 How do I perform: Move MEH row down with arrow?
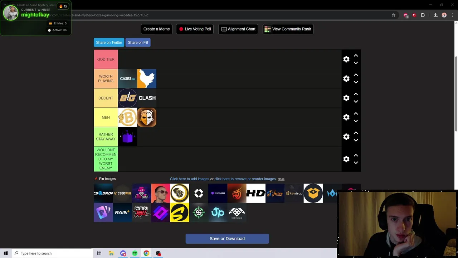pyautogui.click(x=356, y=121)
